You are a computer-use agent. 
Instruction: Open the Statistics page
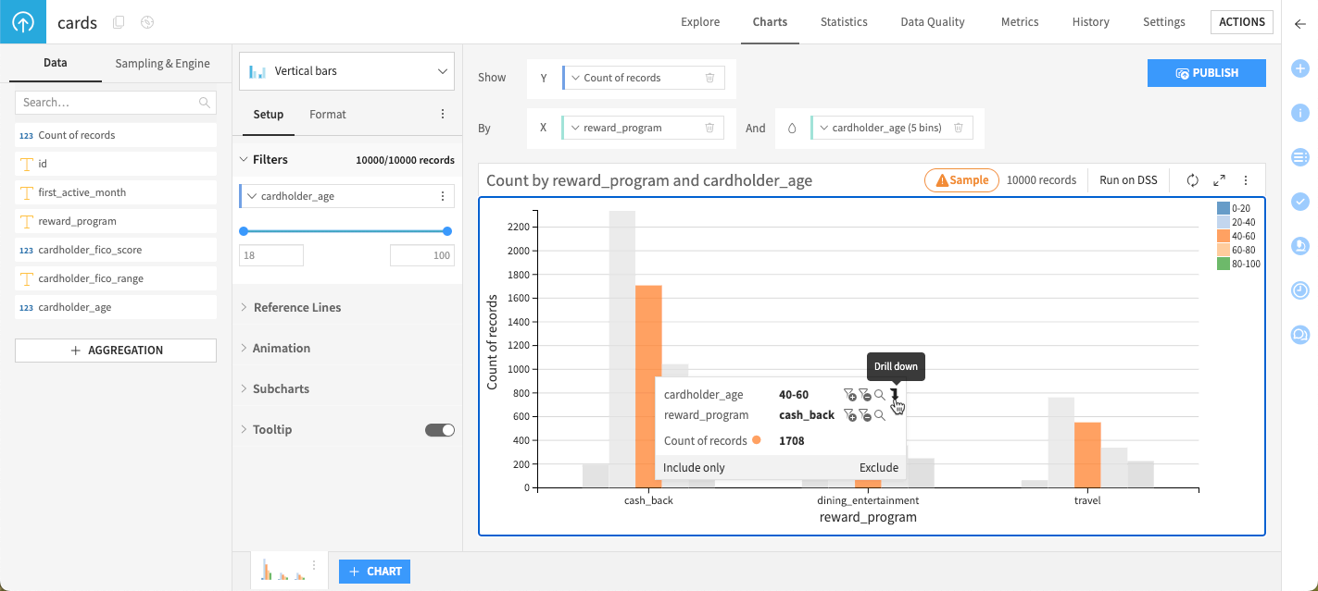click(844, 21)
